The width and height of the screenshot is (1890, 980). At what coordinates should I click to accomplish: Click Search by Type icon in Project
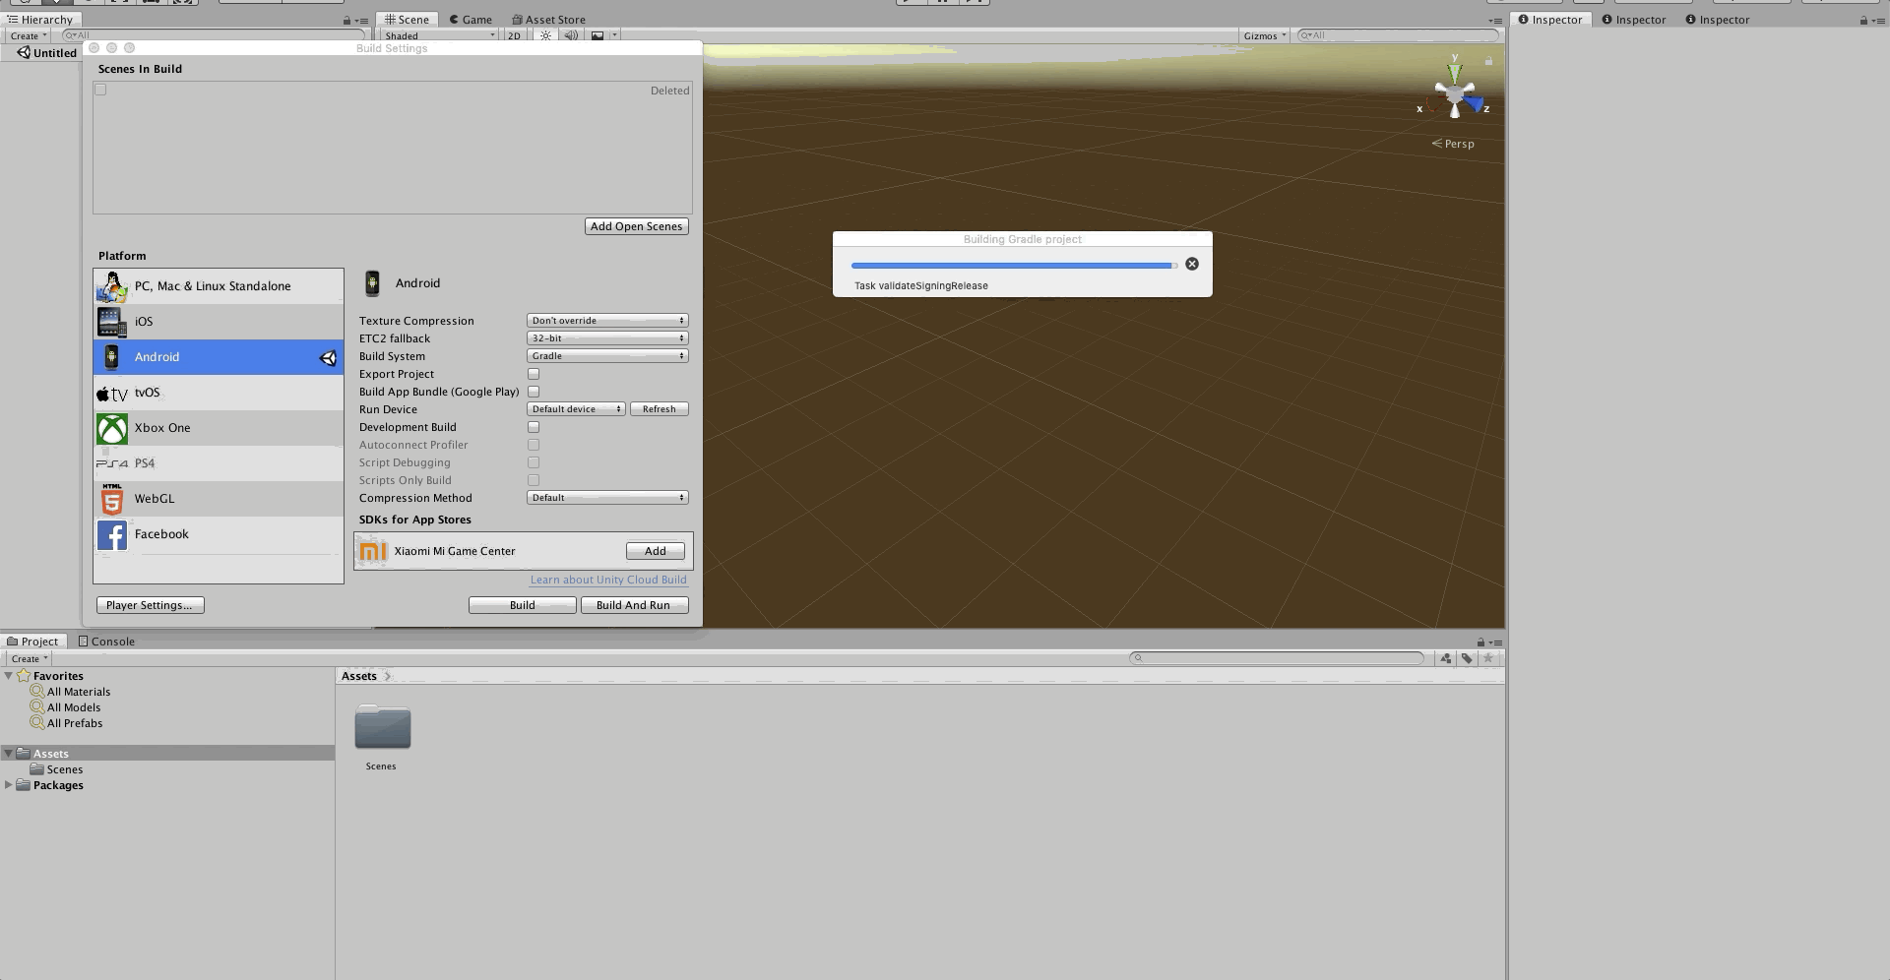pos(1446,658)
